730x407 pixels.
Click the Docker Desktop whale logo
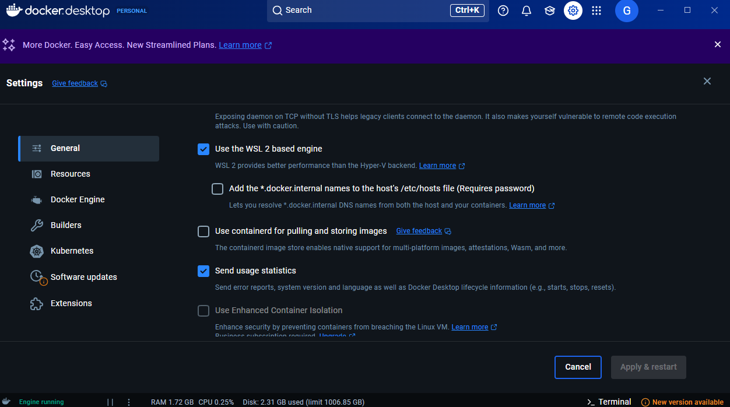15,10
